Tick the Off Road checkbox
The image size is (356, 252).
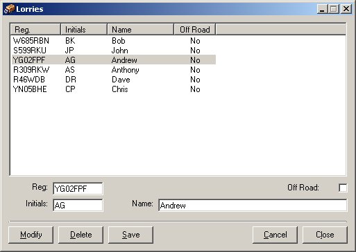click(x=343, y=188)
